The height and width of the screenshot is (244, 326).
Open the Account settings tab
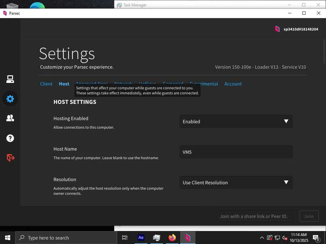coord(233,84)
